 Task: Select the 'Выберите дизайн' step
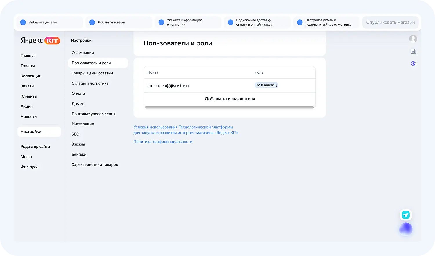click(x=50, y=22)
